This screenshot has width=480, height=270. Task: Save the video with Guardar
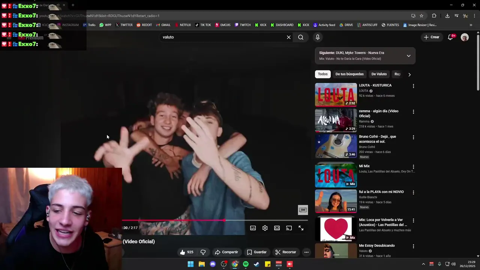coord(257,252)
